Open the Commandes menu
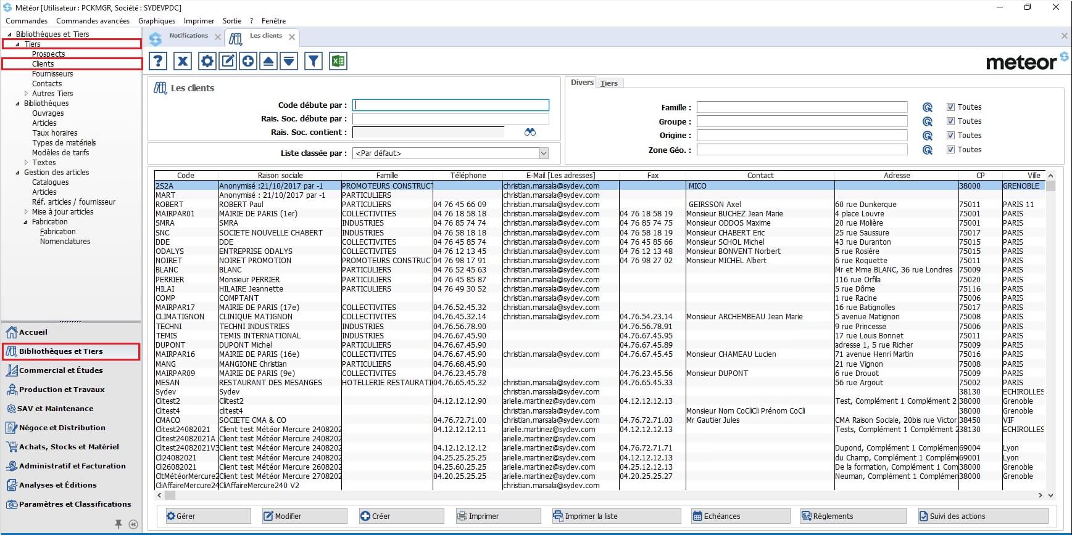The height and width of the screenshot is (535, 1072). tap(27, 21)
